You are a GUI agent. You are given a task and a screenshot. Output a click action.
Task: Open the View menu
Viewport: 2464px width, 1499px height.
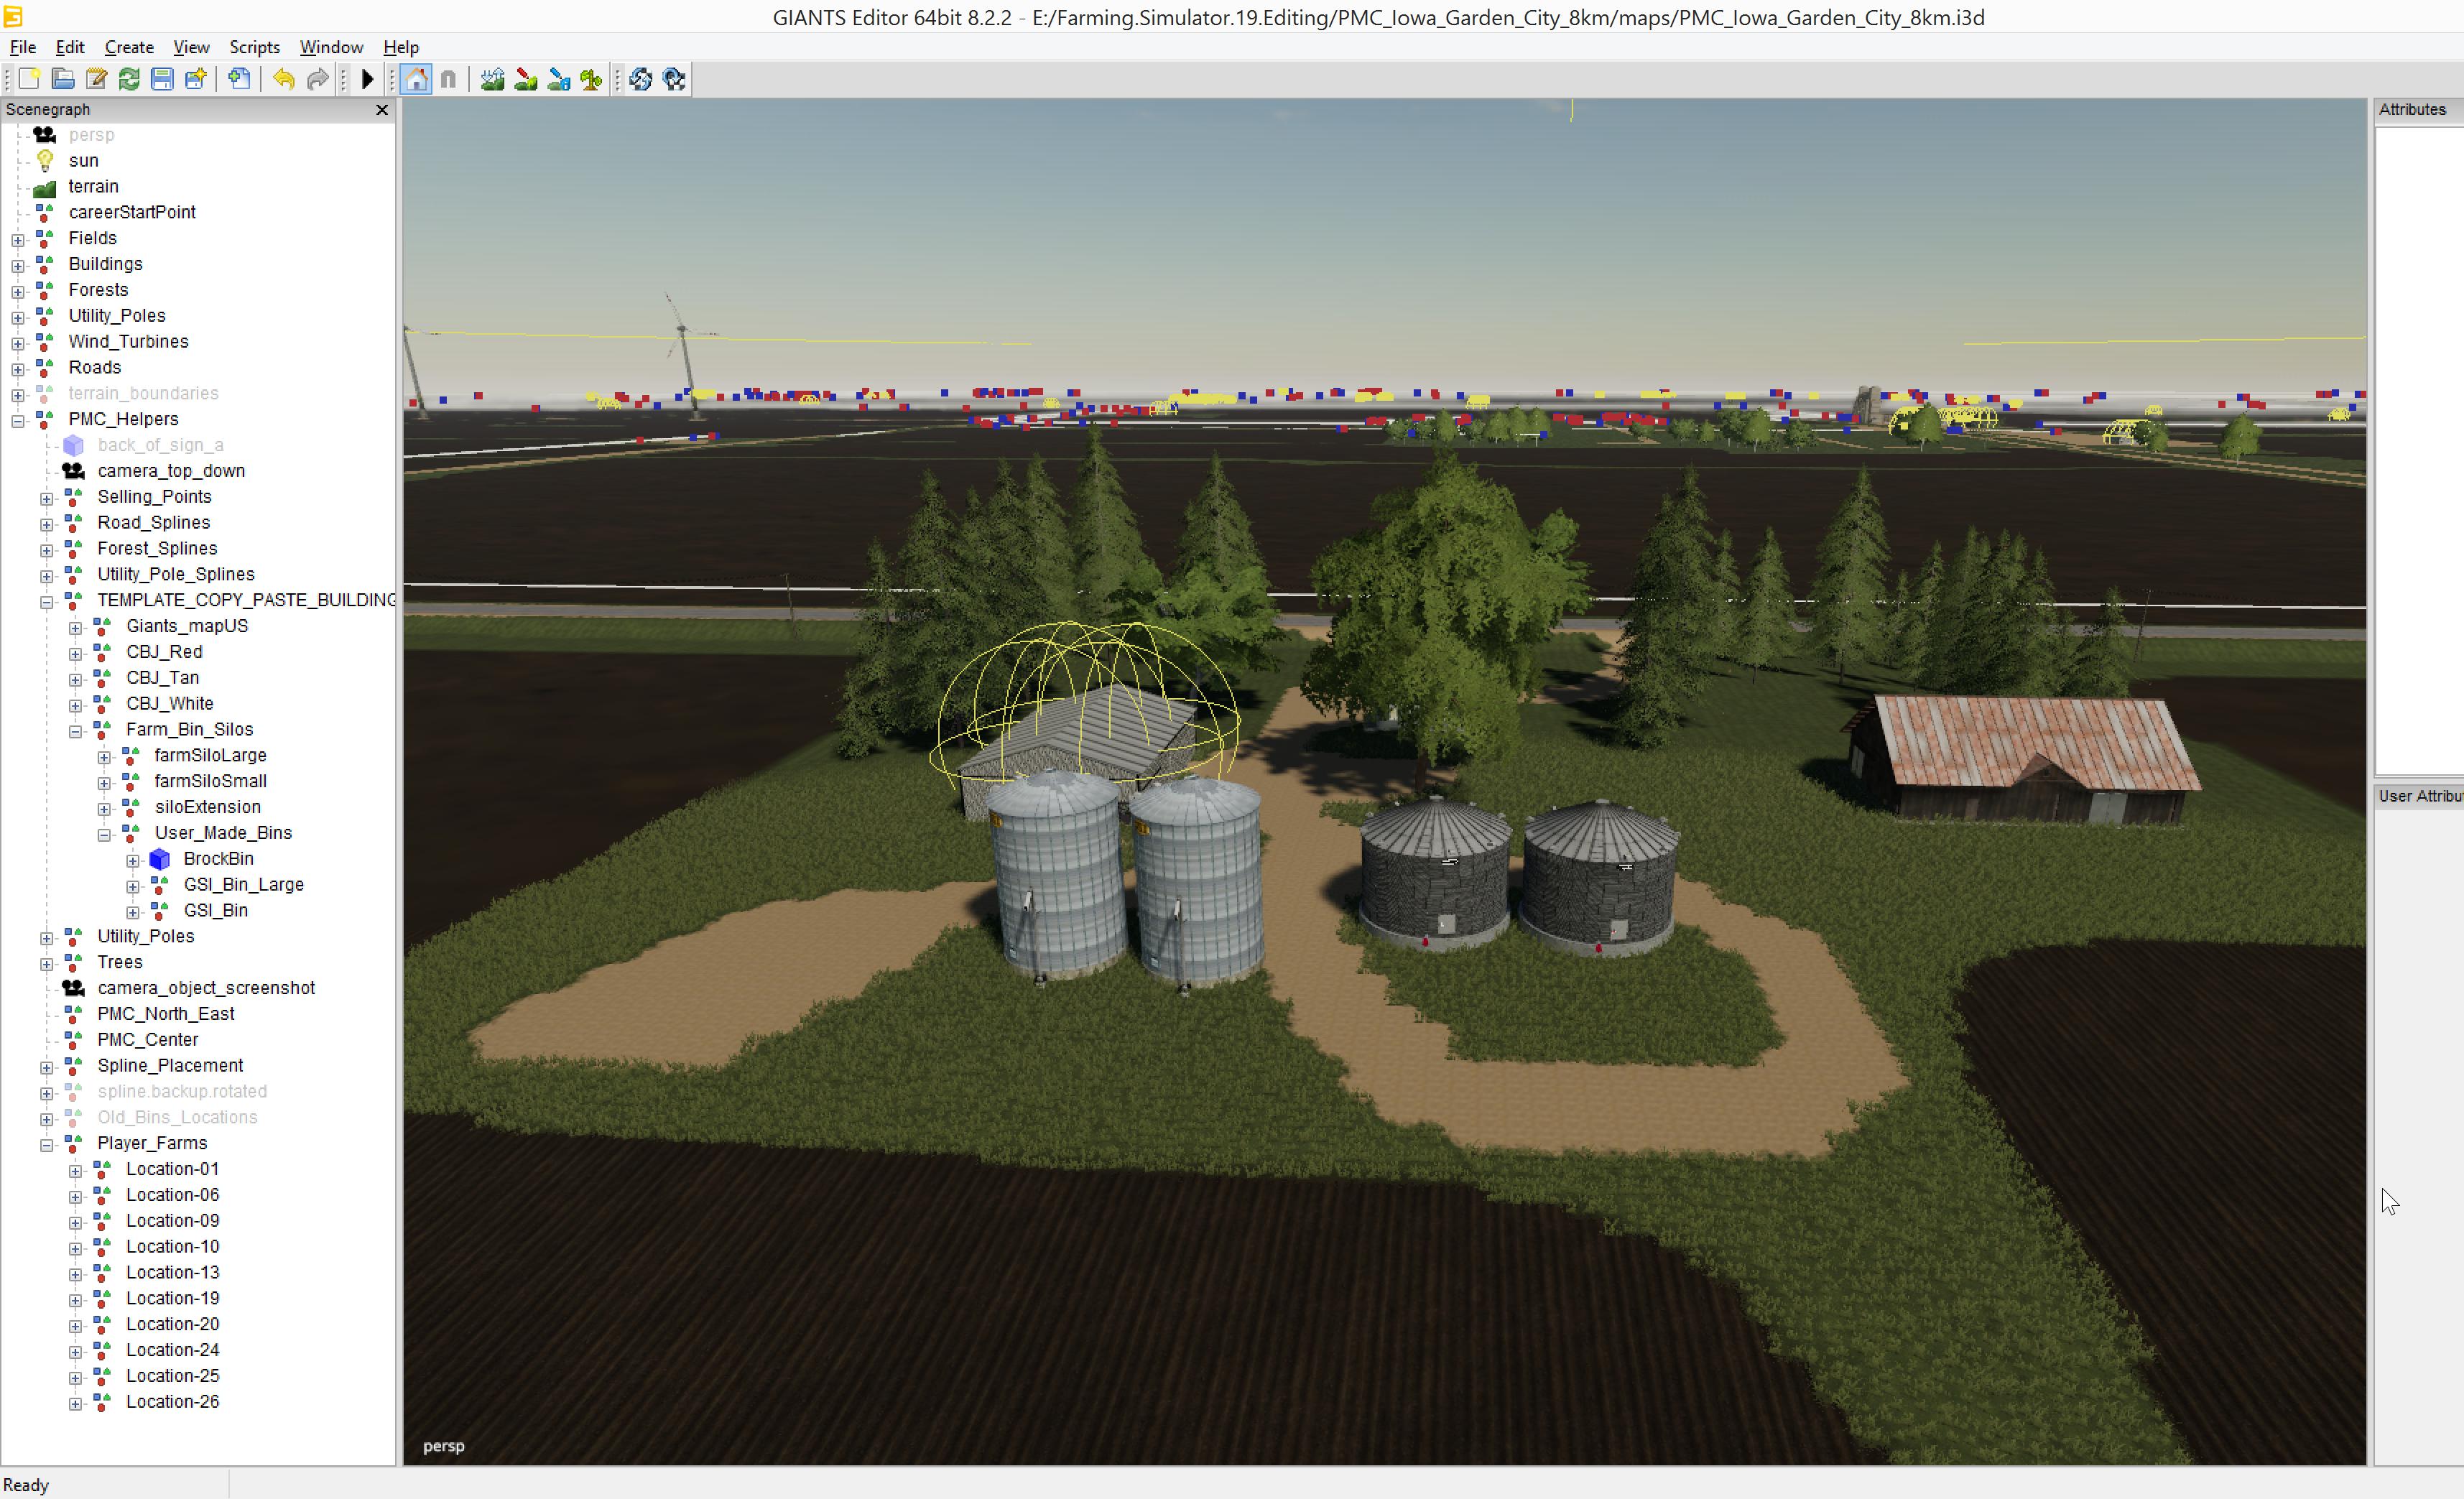(191, 47)
